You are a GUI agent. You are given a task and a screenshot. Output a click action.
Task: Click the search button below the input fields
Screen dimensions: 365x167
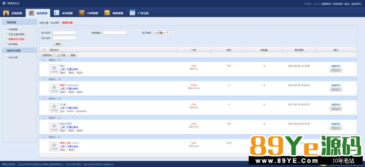58,43
